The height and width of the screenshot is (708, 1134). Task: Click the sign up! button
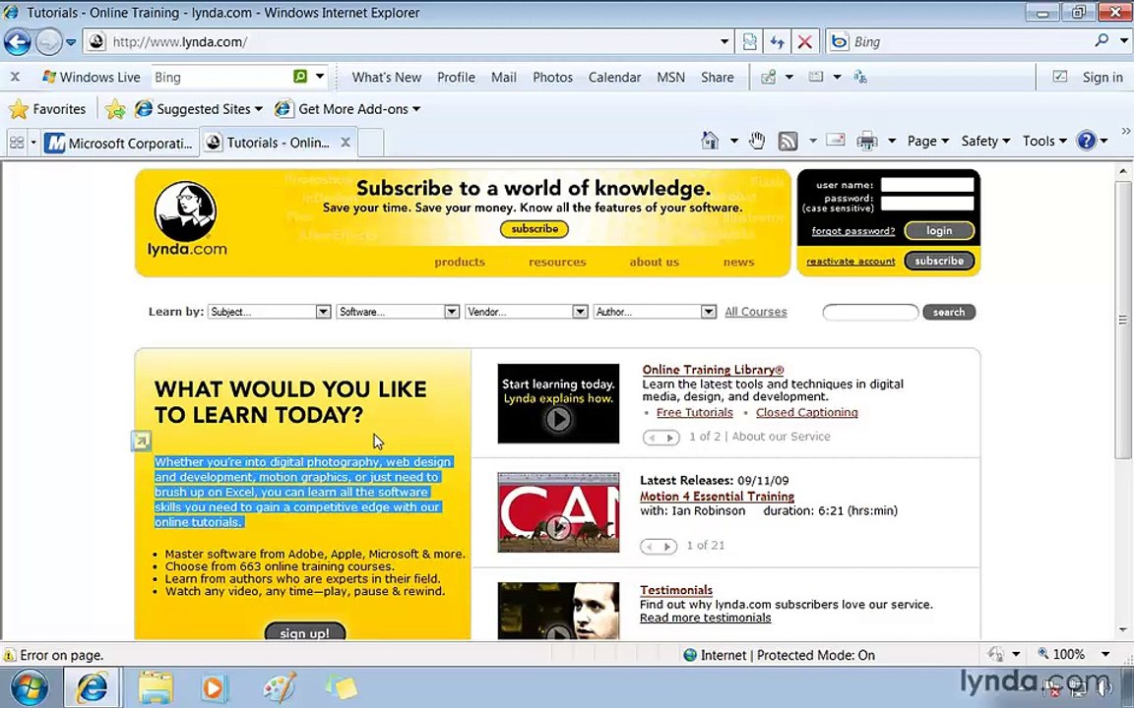tap(304, 631)
